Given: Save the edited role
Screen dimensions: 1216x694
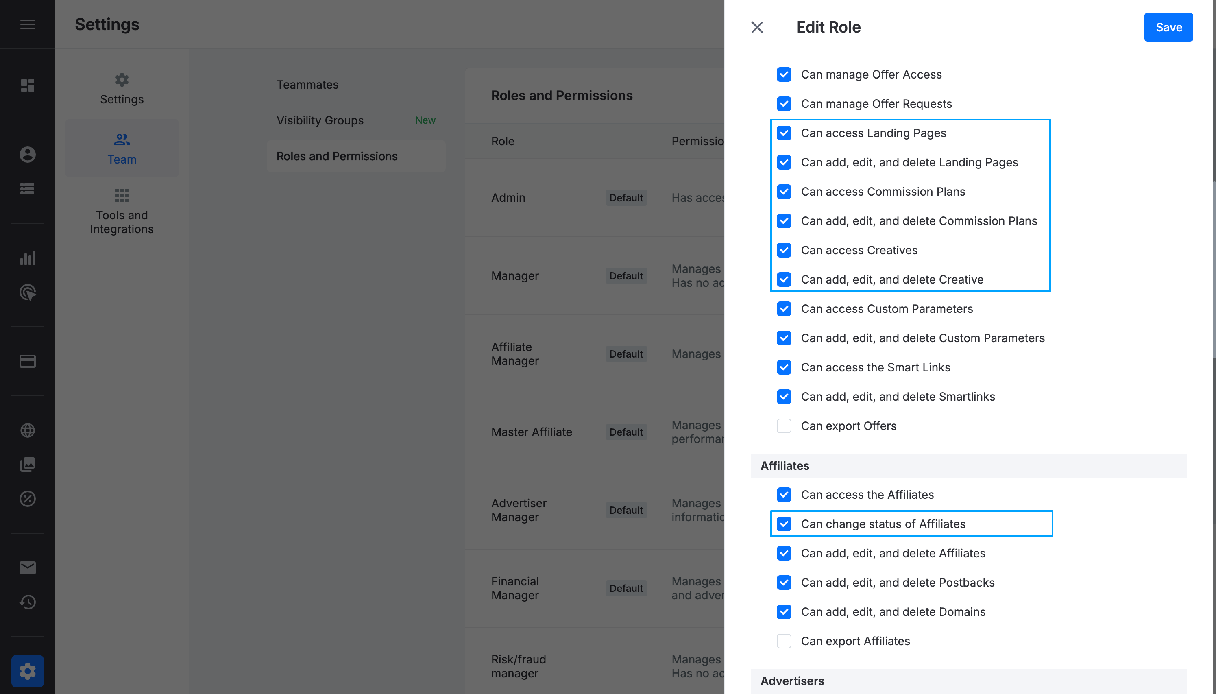Looking at the screenshot, I should coord(1168,27).
